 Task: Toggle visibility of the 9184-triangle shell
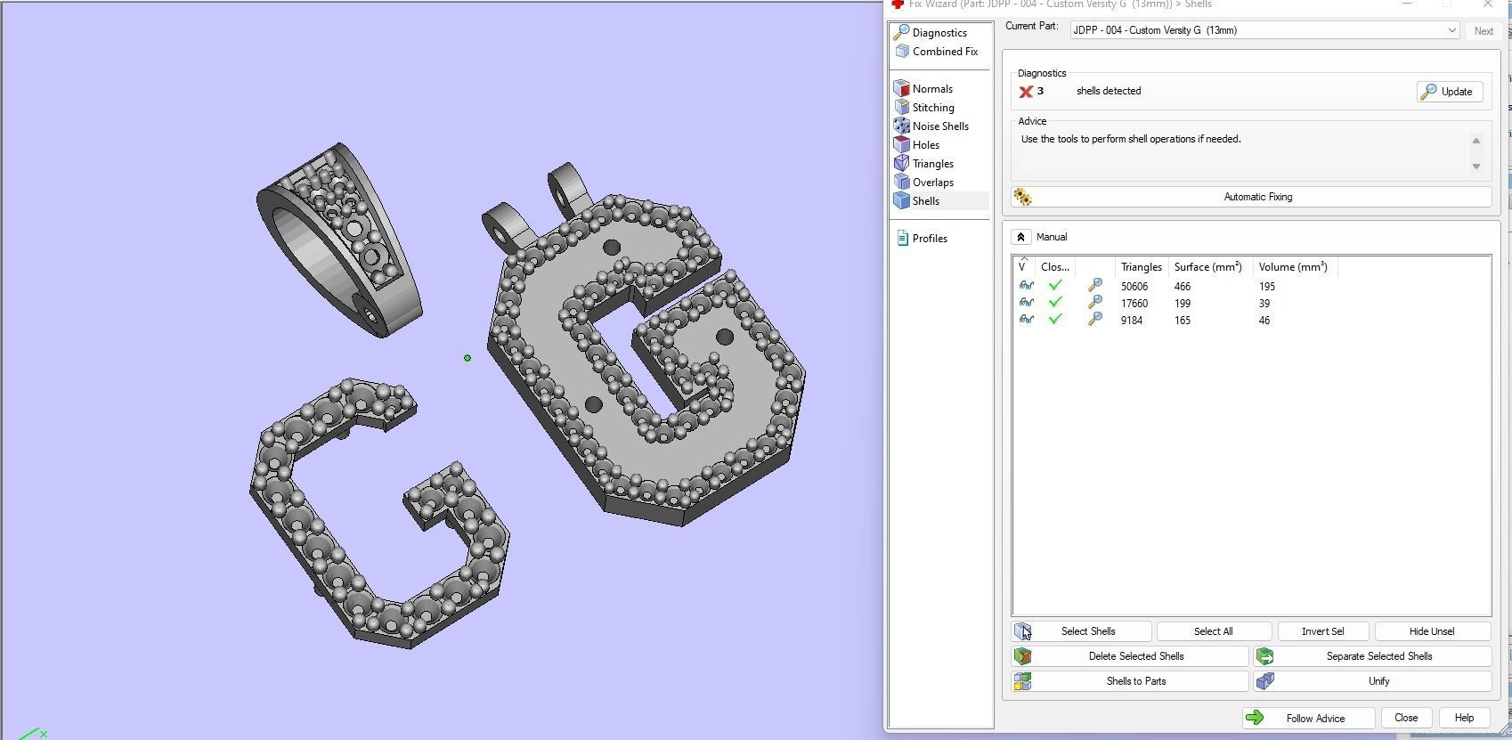[x=1026, y=320]
